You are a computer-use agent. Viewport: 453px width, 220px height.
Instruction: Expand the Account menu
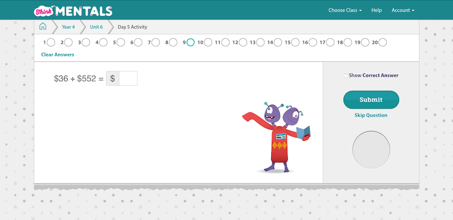coord(402,10)
